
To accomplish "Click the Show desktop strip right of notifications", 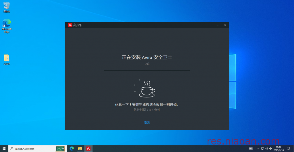I will pos(293,149).
